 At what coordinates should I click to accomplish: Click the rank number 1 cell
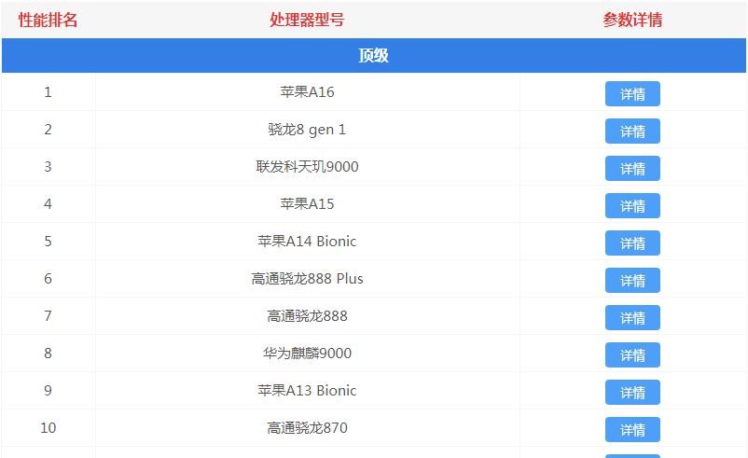click(x=48, y=92)
